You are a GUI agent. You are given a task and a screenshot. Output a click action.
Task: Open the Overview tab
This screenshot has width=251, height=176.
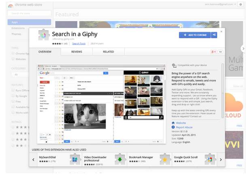[45, 52]
